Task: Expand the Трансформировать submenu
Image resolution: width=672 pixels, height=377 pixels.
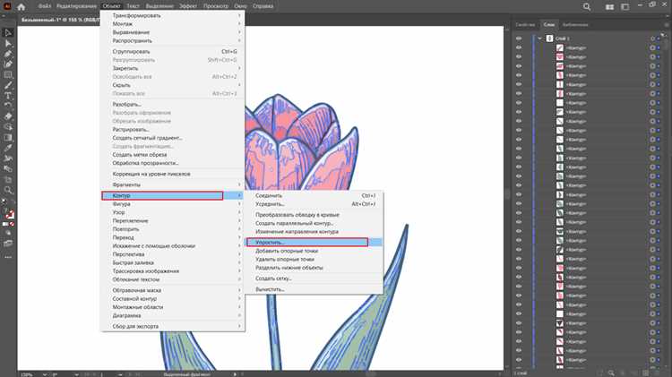Action: [x=173, y=15]
